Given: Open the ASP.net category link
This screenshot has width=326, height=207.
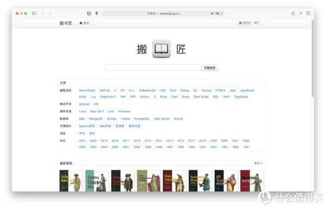Looking at the screenshot, I should coord(104,90).
